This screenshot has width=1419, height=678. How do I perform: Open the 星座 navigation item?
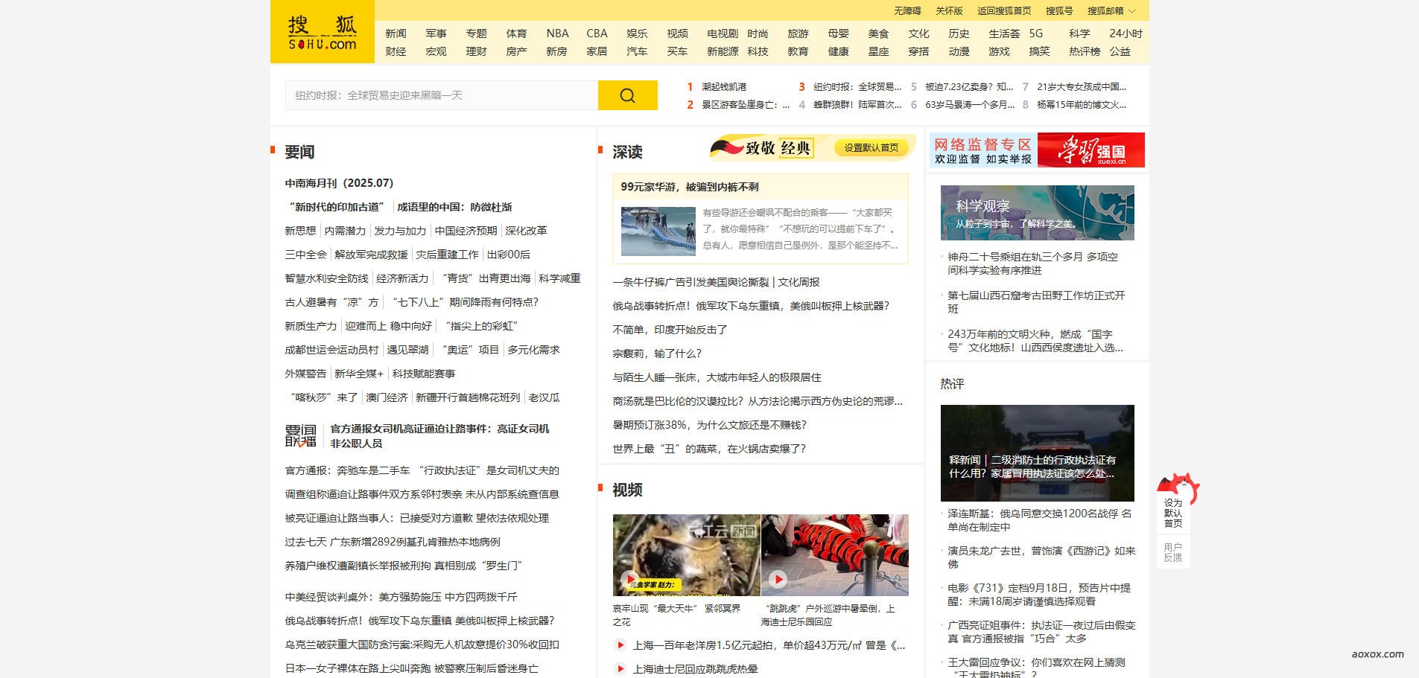[878, 51]
